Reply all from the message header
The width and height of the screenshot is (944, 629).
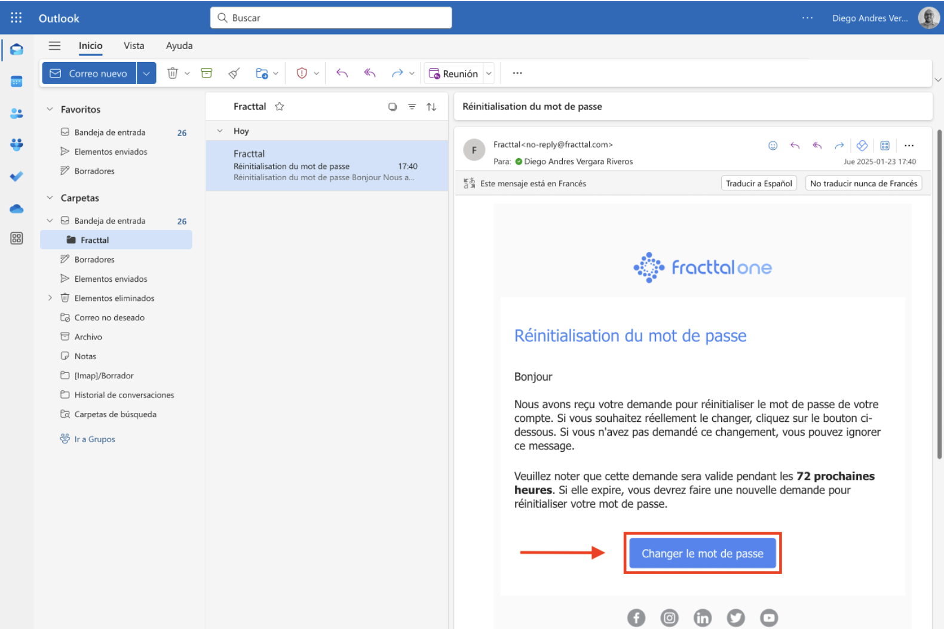click(817, 146)
